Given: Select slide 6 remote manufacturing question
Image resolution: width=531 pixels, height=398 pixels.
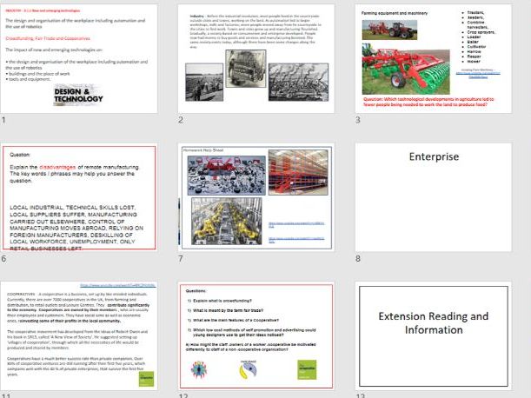Looking at the screenshot, I should [79, 197].
